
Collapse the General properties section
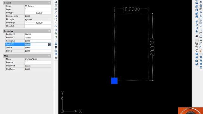pos(49,3)
